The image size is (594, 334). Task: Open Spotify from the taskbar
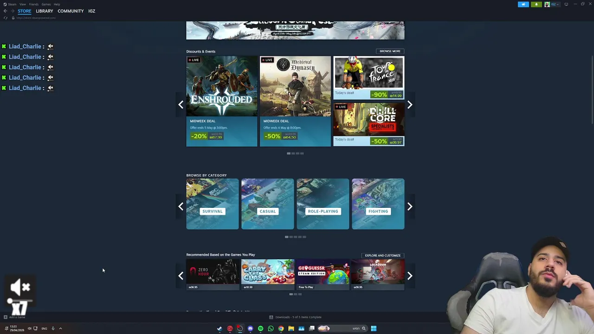pos(260,328)
